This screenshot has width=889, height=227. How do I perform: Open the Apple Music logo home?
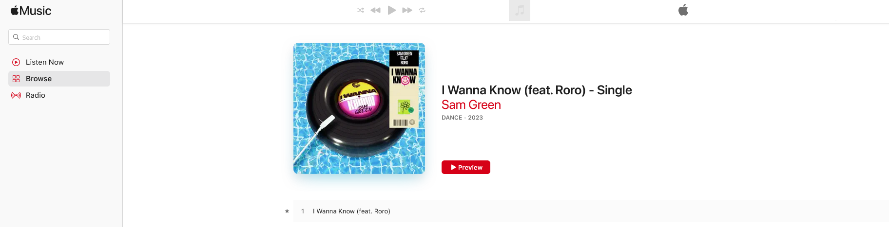31,11
